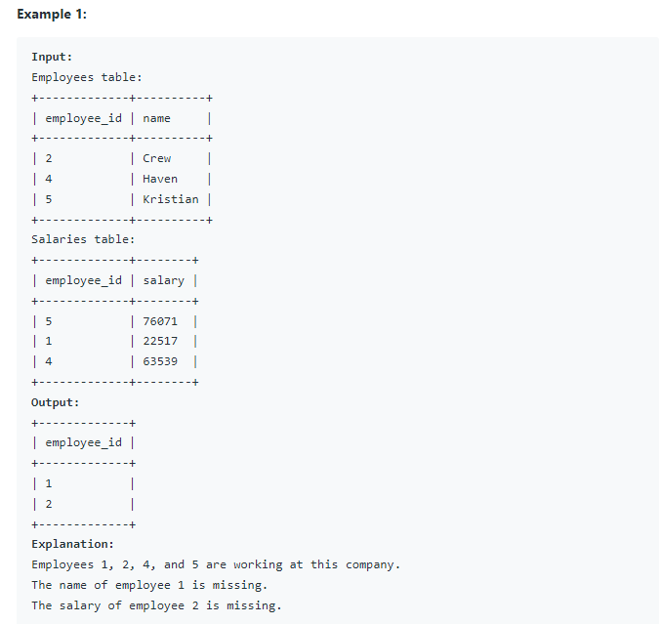Select output row with employee_id 1
Viewport: 662px width, 624px height.
84,483
